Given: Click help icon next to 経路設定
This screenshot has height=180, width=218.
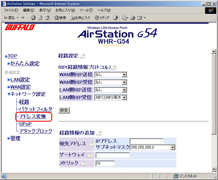Looking at the screenshot, I should 83,56.
